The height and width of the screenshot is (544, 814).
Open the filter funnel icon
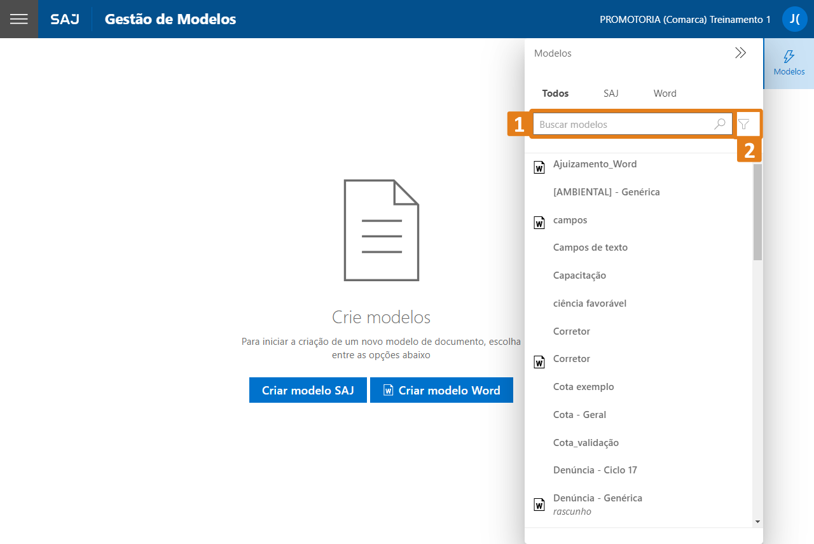coord(744,125)
